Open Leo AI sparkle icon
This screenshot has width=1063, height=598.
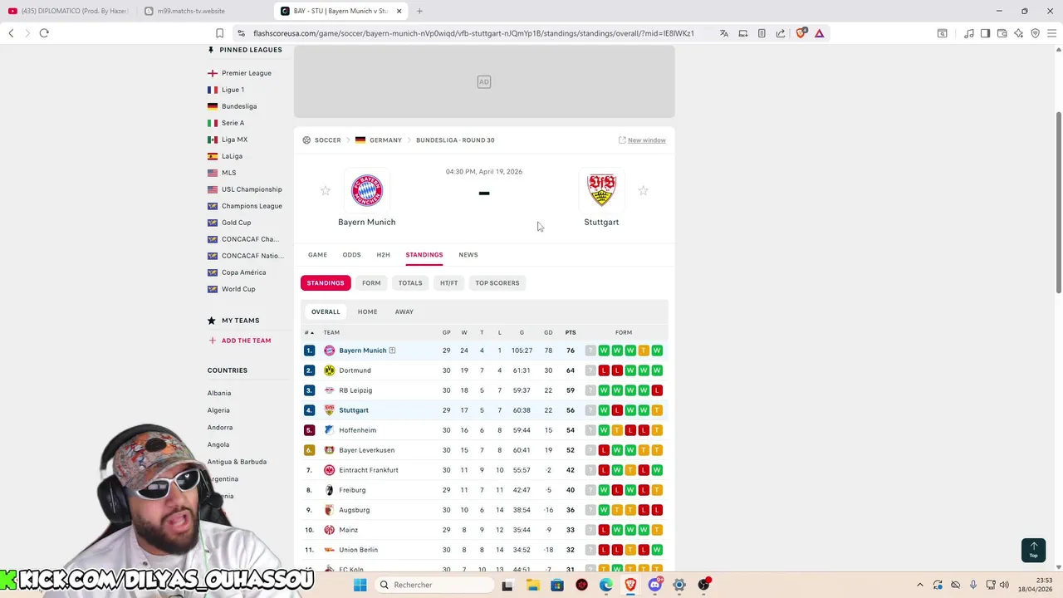click(1019, 33)
